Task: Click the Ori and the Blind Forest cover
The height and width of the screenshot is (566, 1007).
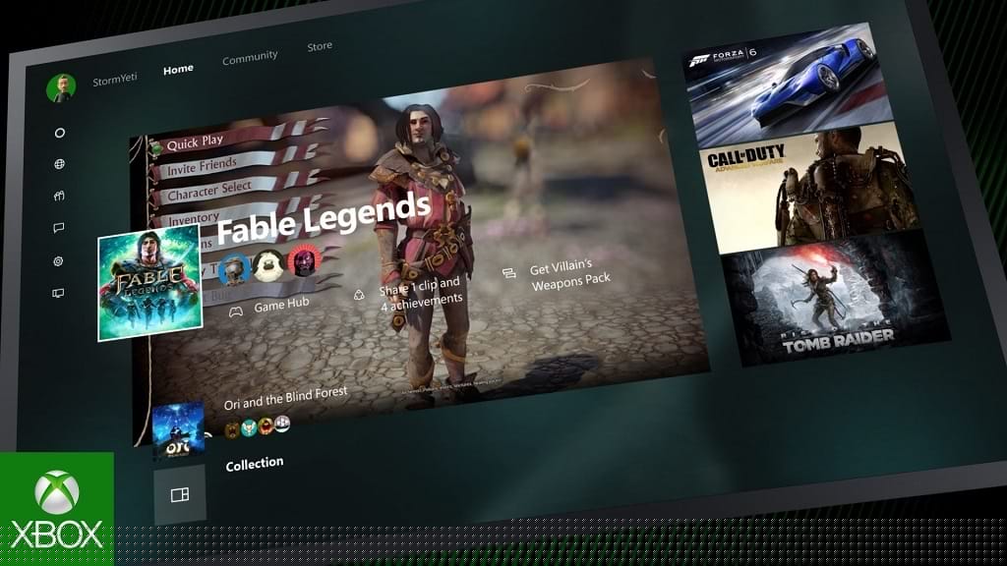Action: coord(178,429)
